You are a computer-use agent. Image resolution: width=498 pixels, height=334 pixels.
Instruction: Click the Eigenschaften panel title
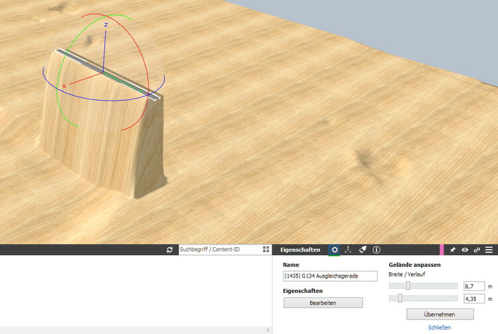tap(300, 250)
